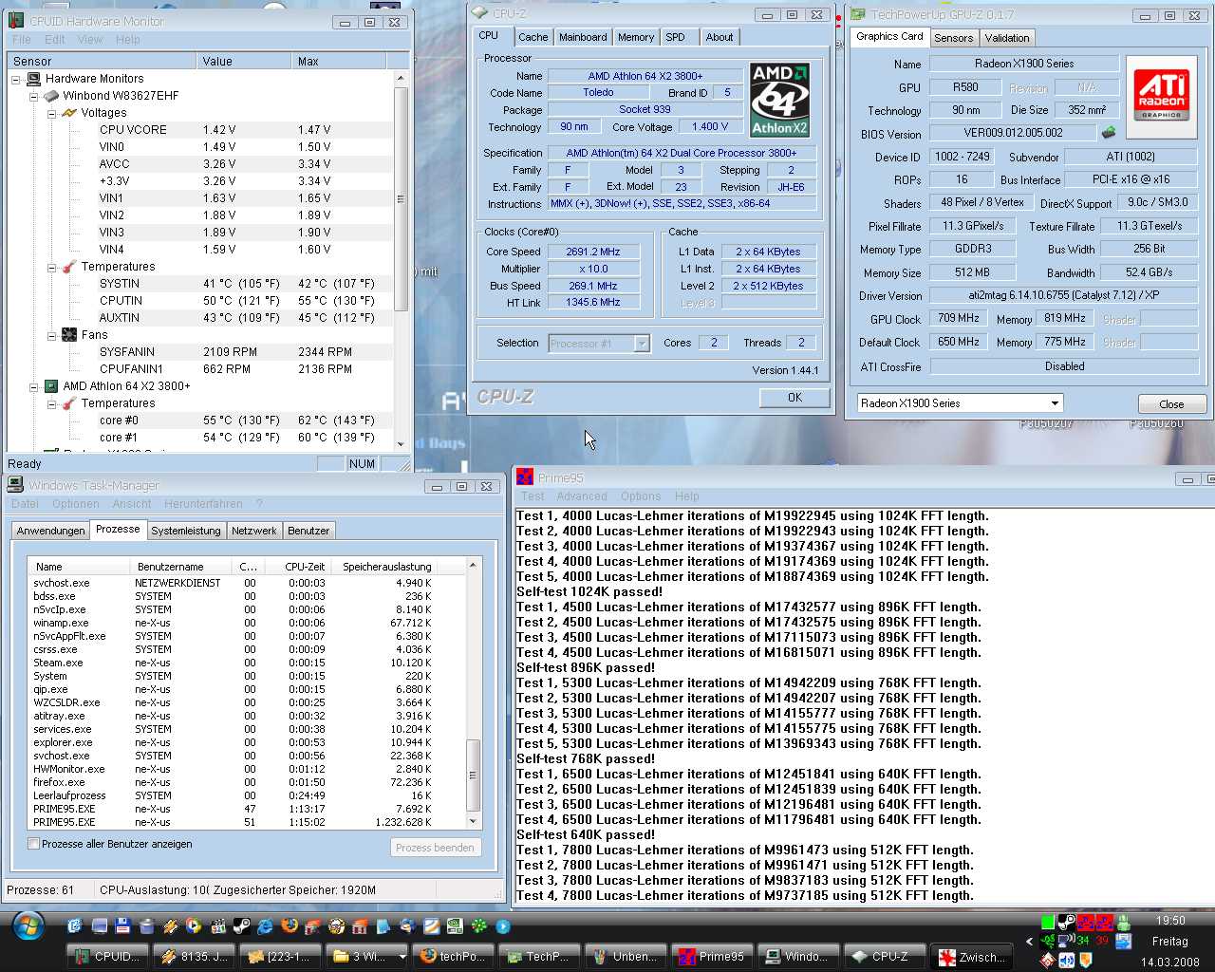1215x972 pixels.
Task: Click the Max column header in HWMonitor
Action: coord(339,61)
